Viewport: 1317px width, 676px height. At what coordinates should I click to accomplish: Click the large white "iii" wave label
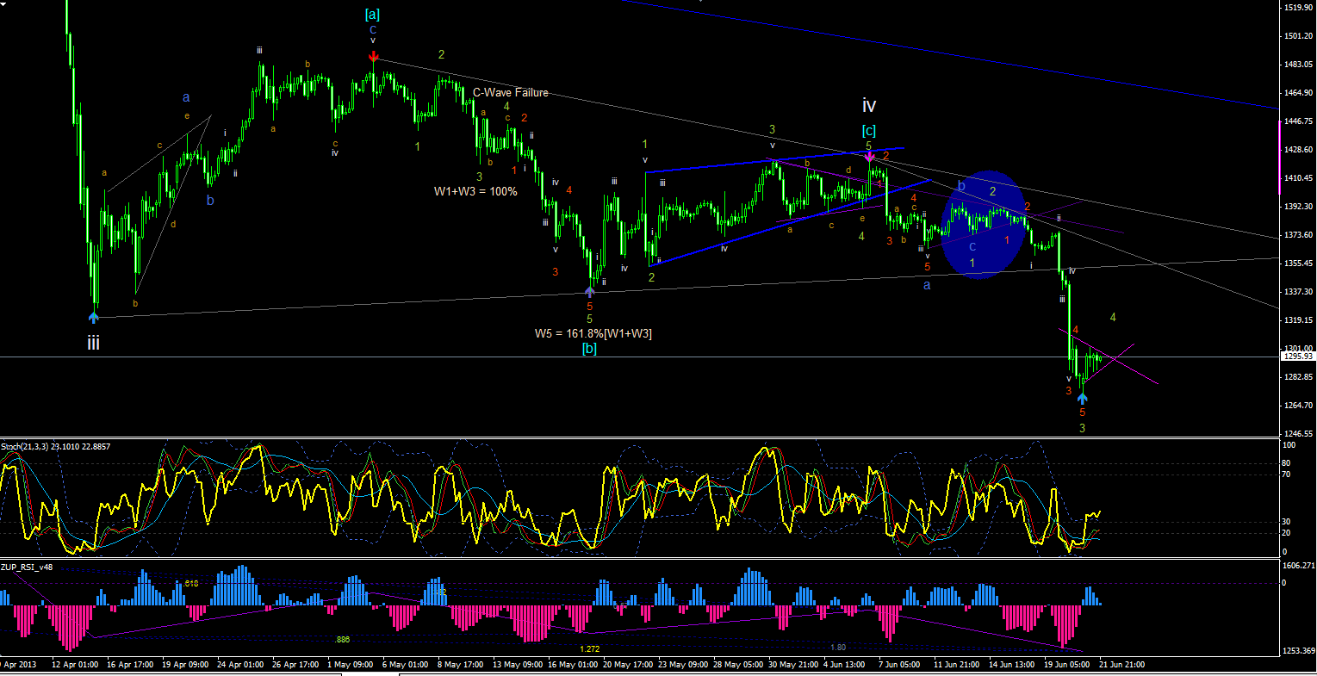point(93,343)
